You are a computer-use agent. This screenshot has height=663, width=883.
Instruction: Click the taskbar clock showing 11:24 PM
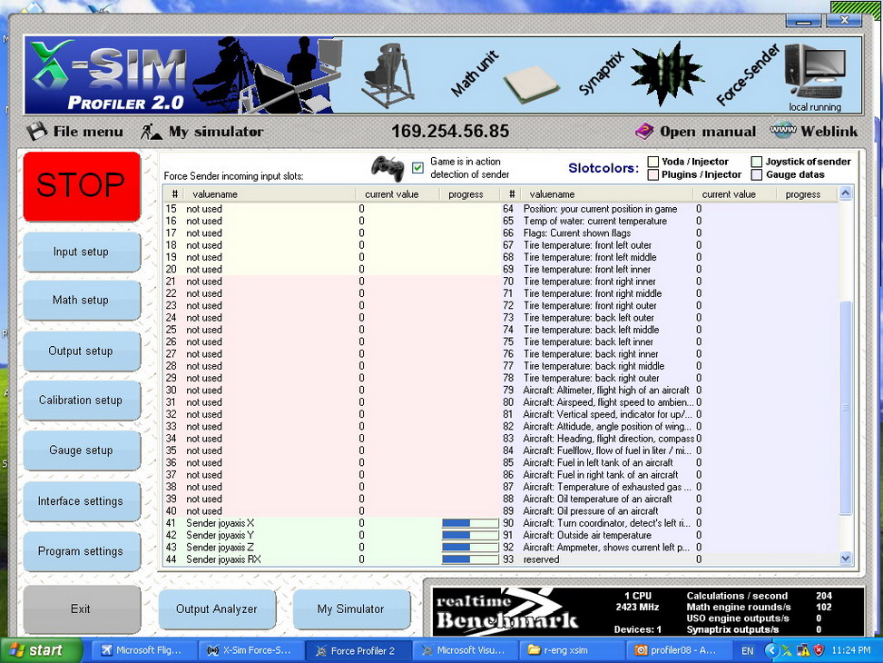click(851, 650)
